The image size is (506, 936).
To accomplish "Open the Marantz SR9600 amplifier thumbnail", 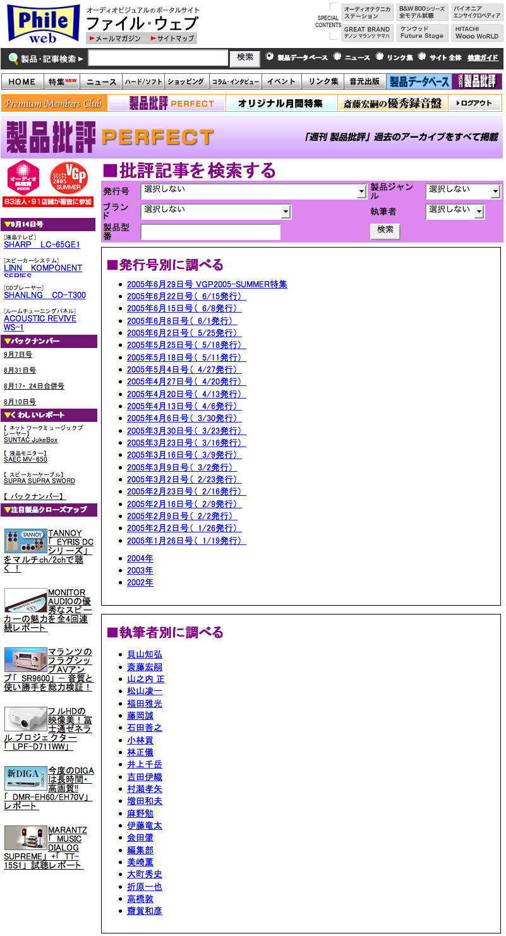I will [25, 659].
